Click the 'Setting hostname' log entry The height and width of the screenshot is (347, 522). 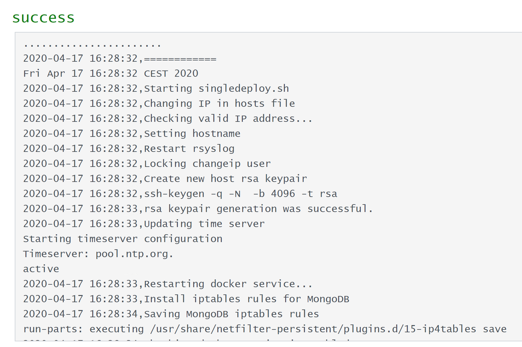click(x=132, y=134)
